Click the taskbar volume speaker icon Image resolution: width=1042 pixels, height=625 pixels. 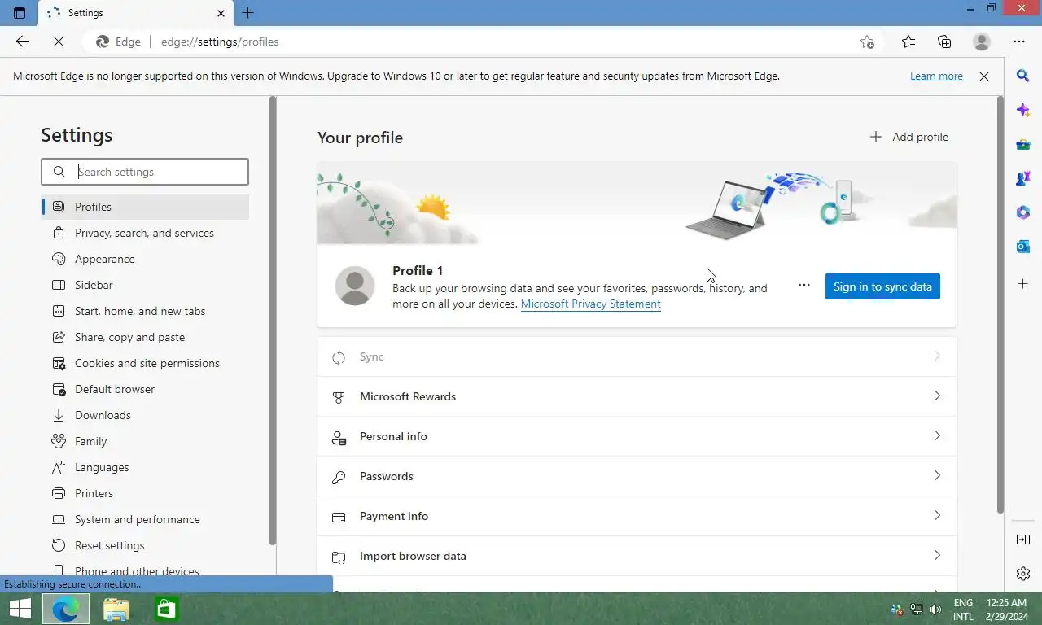click(x=935, y=610)
